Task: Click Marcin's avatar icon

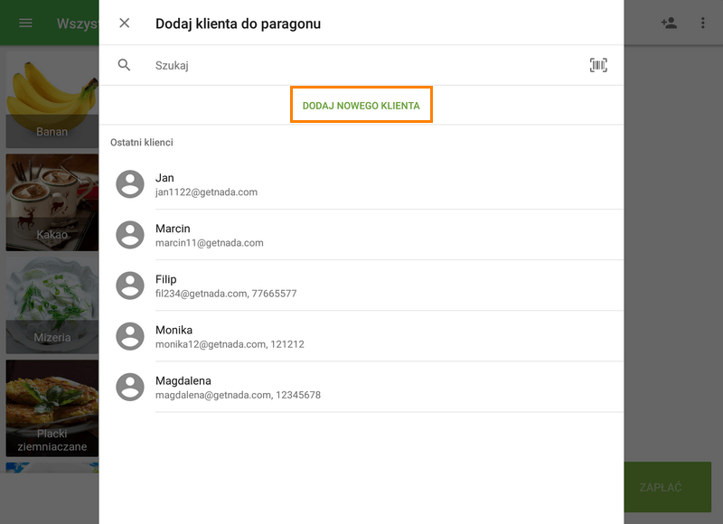Action: (x=130, y=235)
